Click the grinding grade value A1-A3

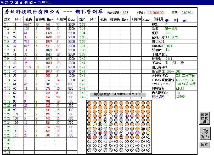click(x=180, y=89)
